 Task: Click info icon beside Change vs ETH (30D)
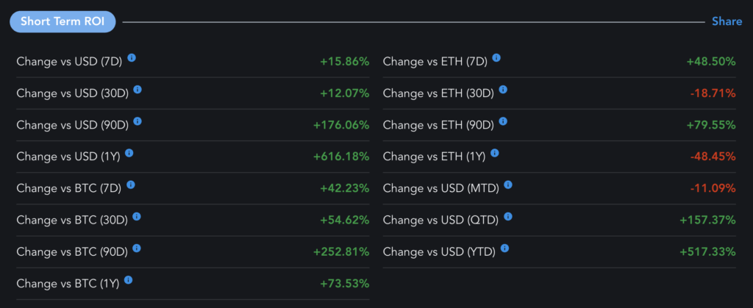pyautogui.click(x=503, y=89)
